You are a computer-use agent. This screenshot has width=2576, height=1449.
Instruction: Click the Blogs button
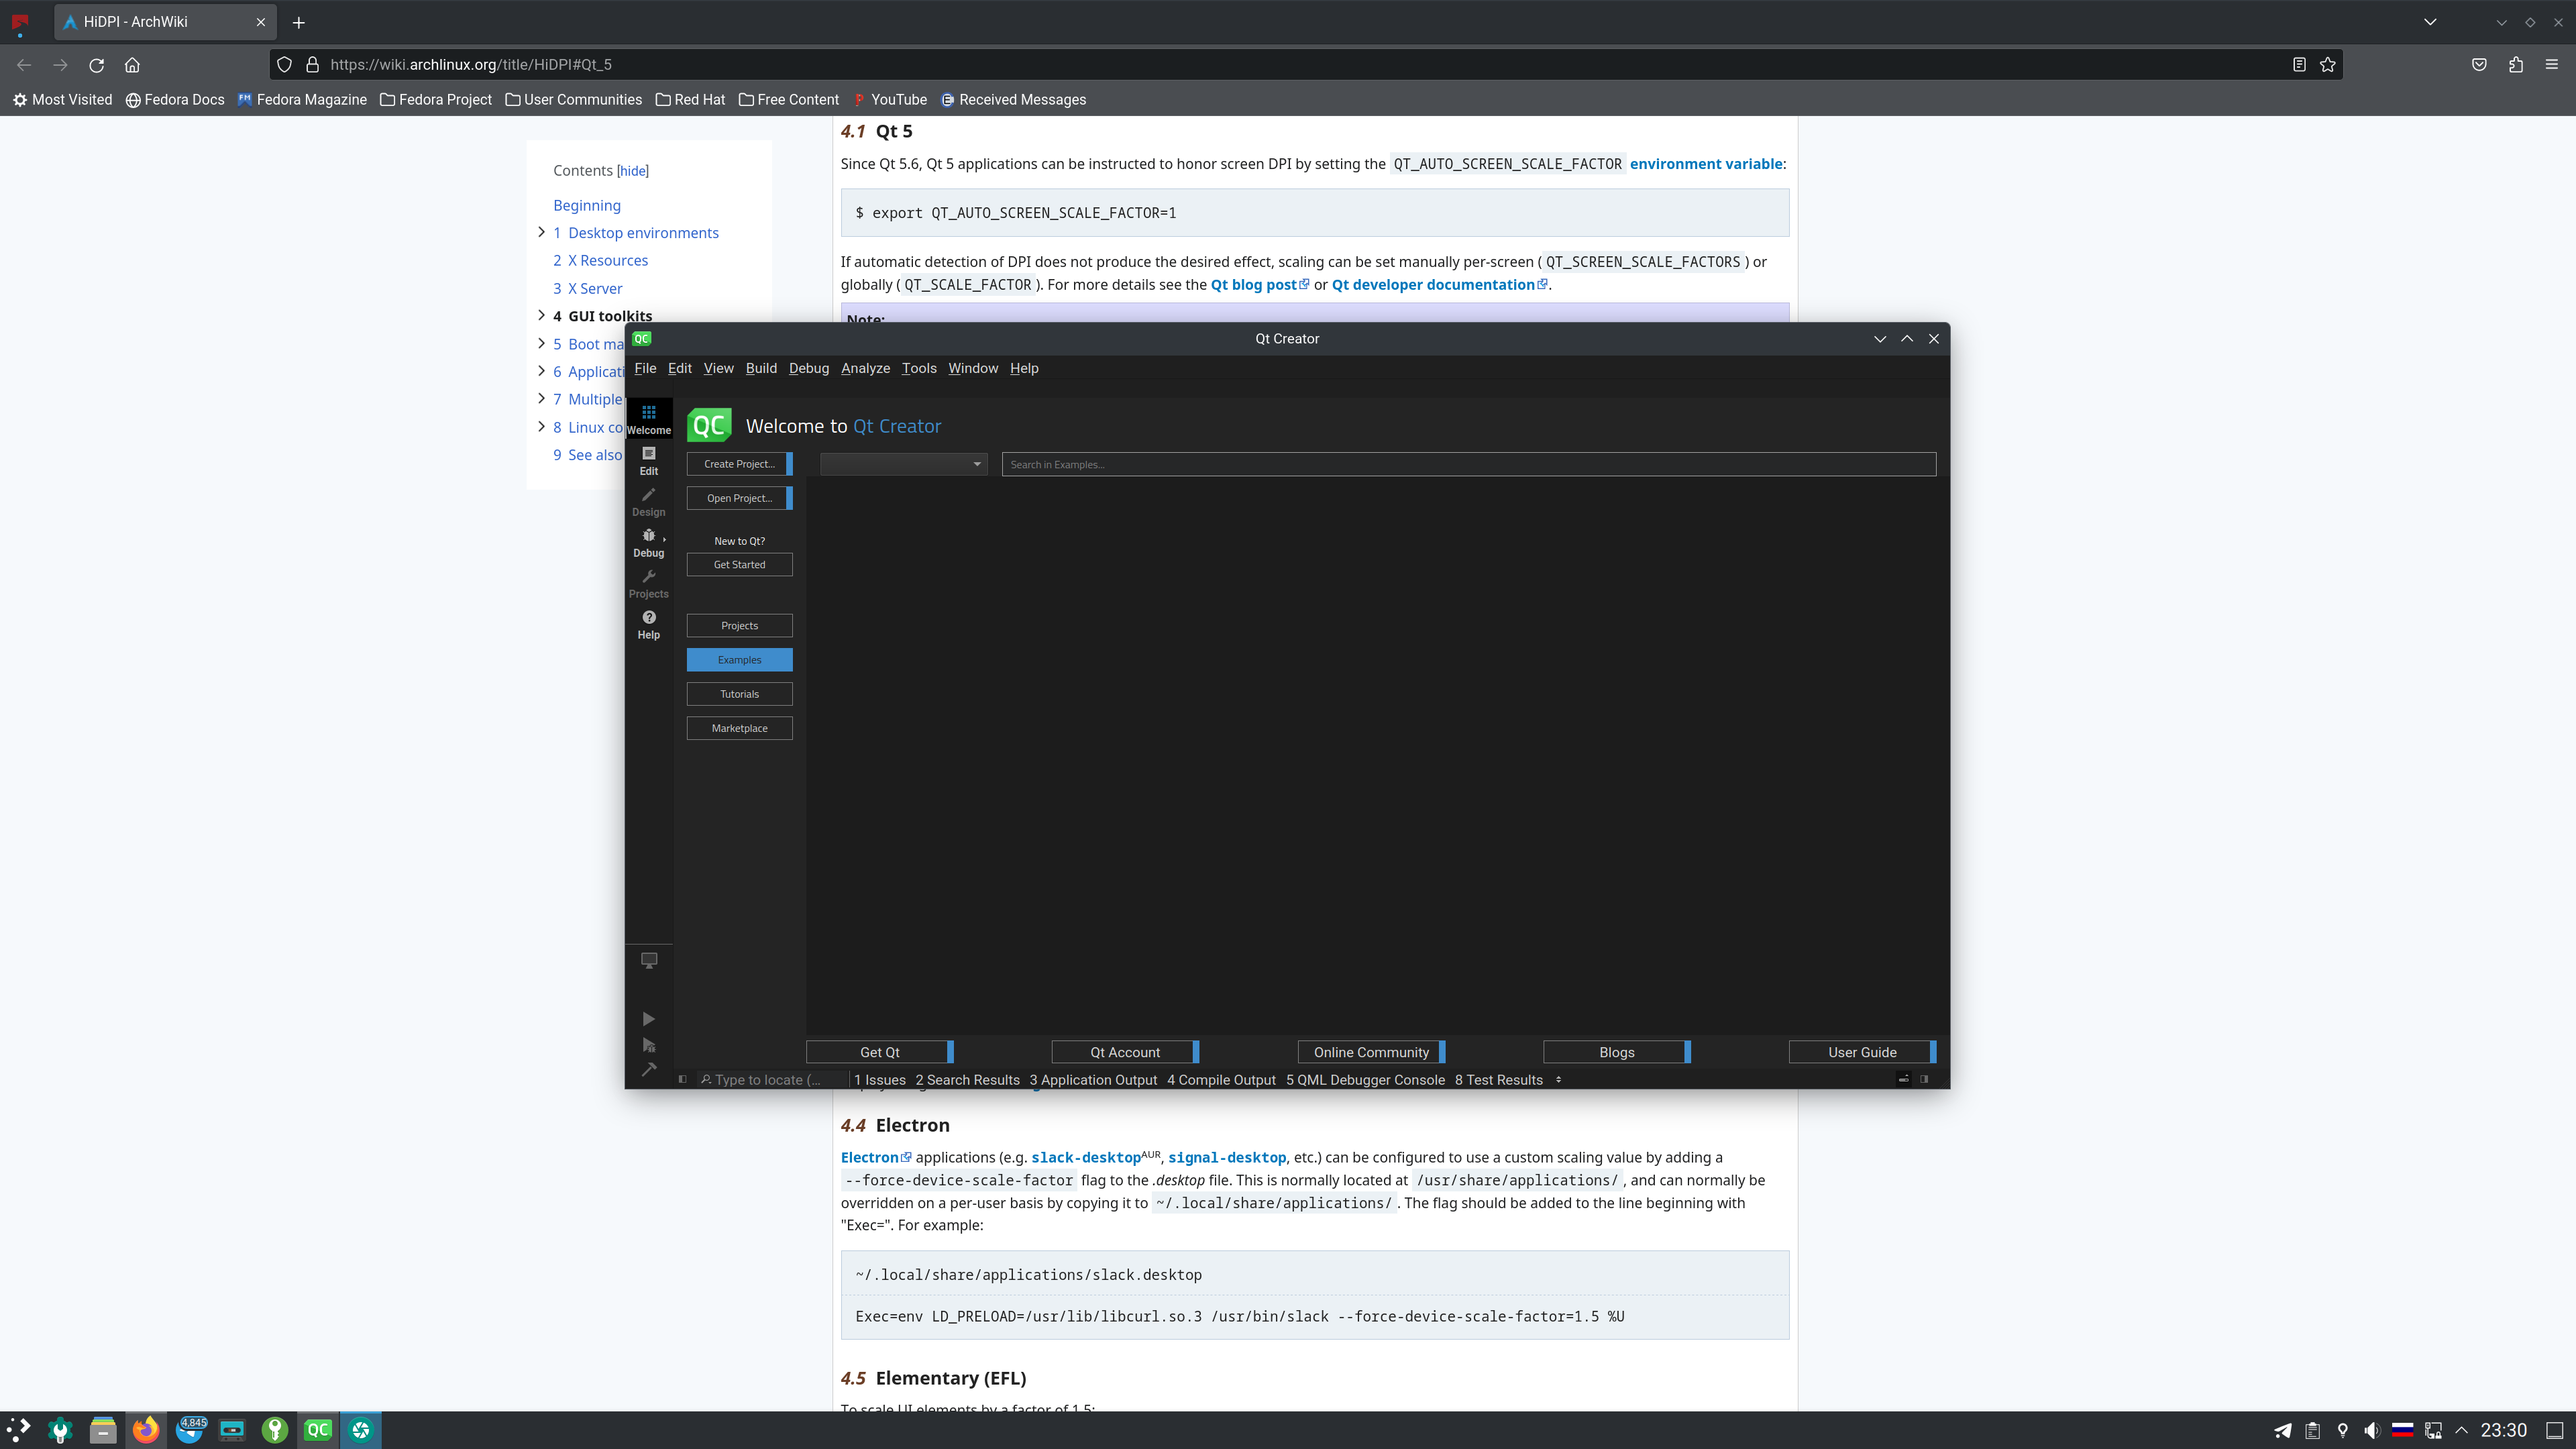click(1617, 1052)
